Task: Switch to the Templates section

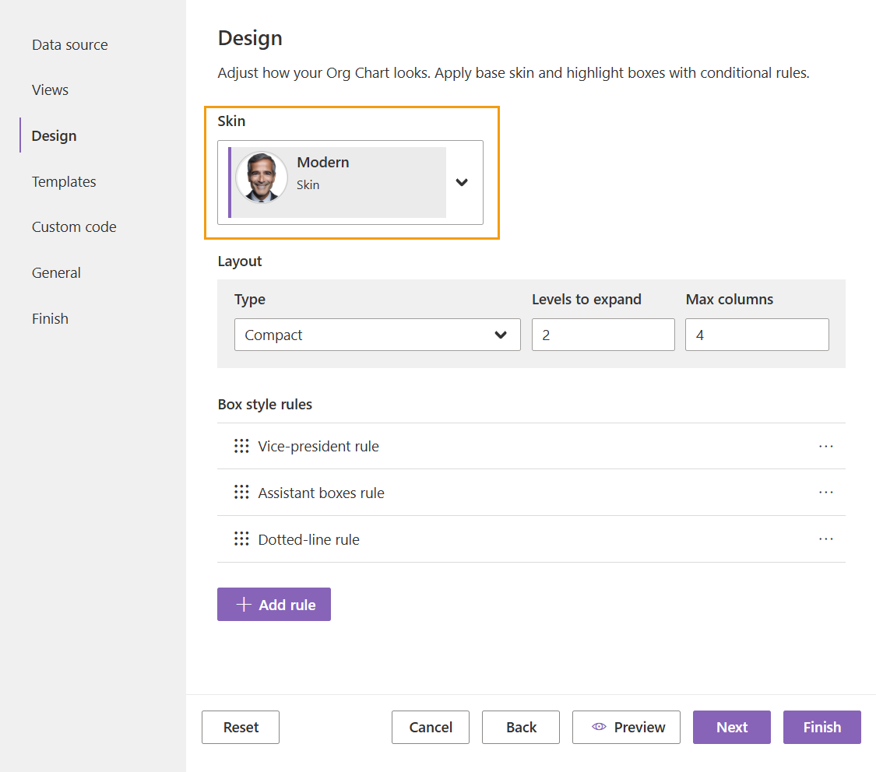Action: 63,181
